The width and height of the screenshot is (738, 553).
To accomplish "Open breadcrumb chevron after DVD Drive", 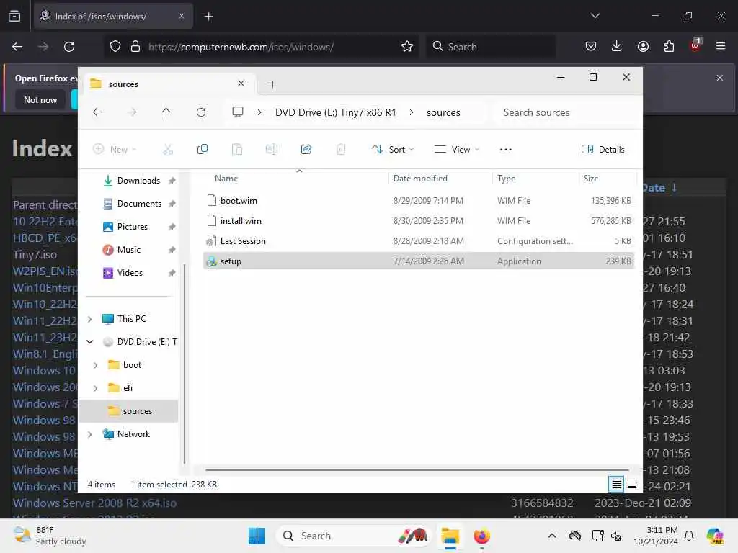I will point(412,112).
